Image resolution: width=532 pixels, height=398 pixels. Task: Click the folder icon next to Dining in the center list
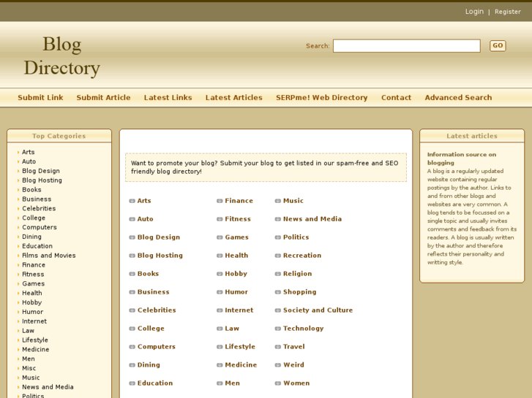[132, 365]
